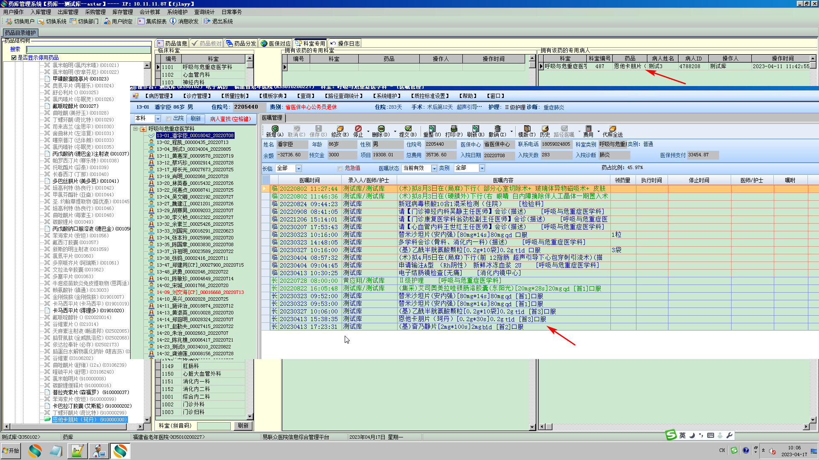Click the 打印 (print) toolbar icon
The height and width of the screenshot is (460, 819).
tap(454, 129)
